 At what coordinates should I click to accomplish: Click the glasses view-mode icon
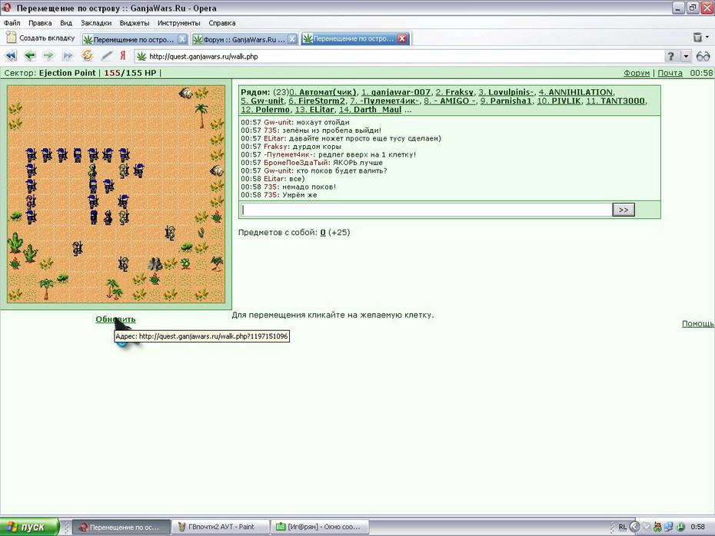pos(703,57)
